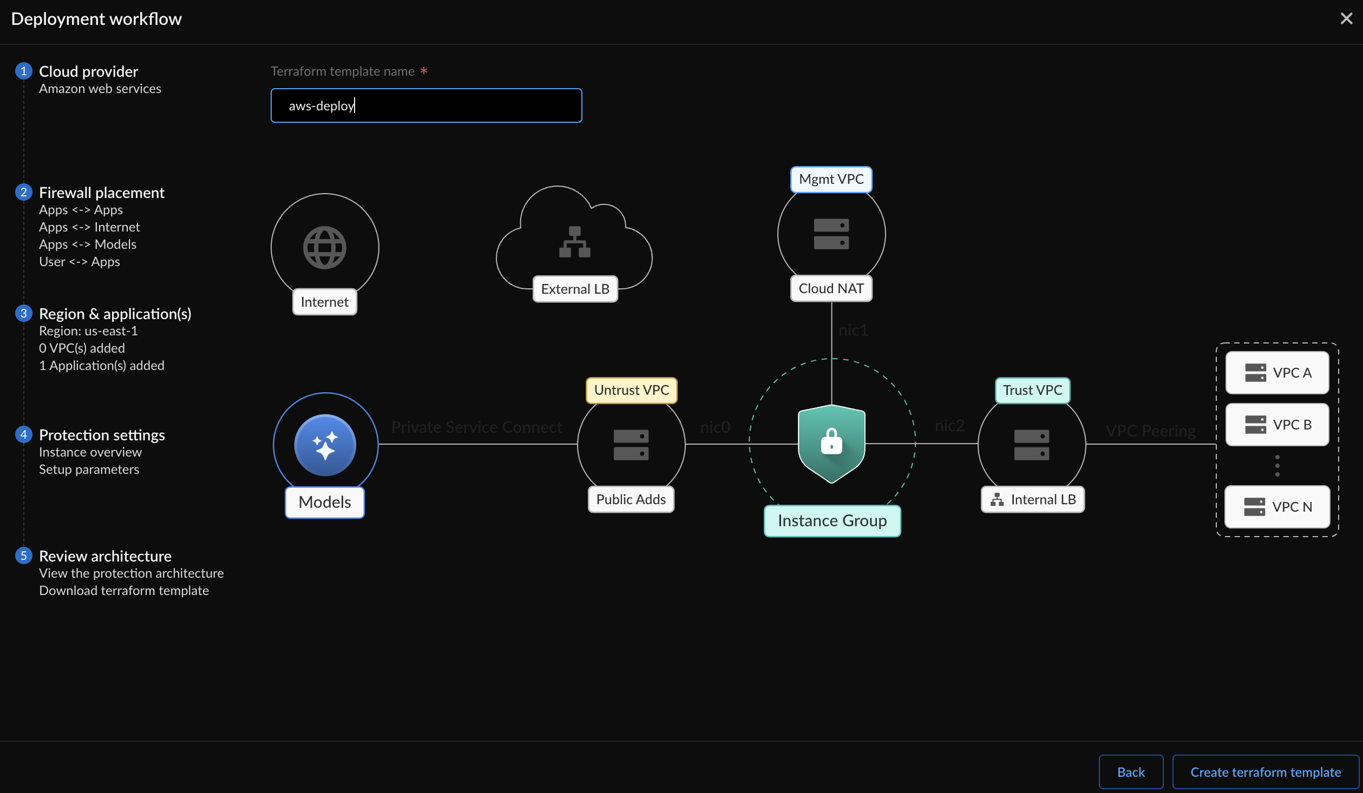Click the External LB cloud network icon

click(x=574, y=242)
